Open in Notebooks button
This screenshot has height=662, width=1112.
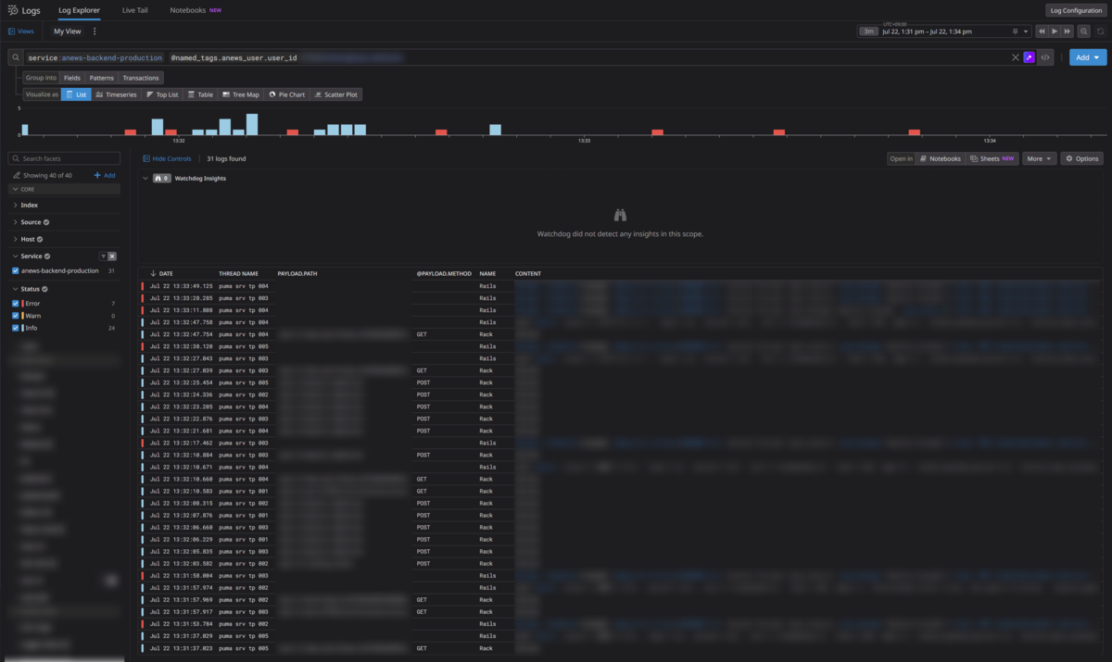coord(941,158)
